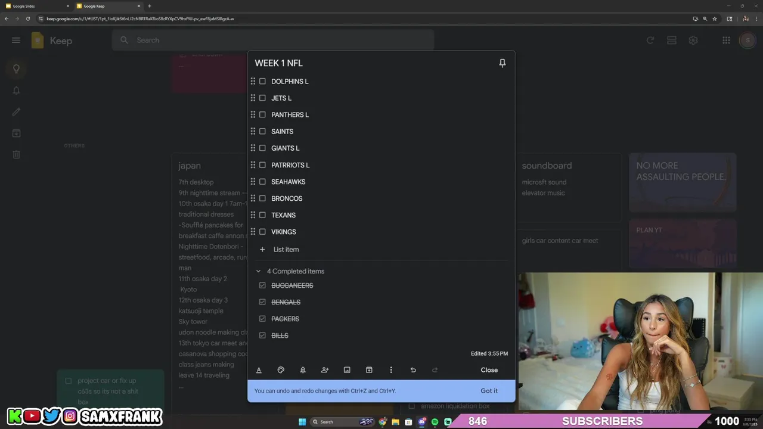The height and width of the screenshot is (429, 763).
Task: Click the Chrome address bar URL
Action: tap(140, 18)
